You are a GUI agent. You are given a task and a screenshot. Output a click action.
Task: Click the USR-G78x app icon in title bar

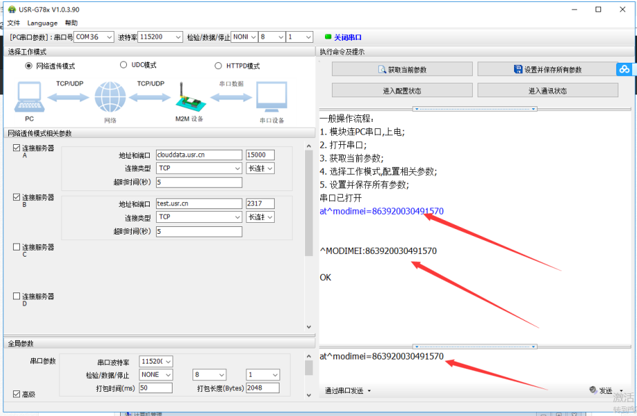click(12, 10)
